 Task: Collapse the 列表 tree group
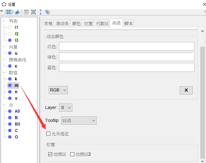point(4,21)
